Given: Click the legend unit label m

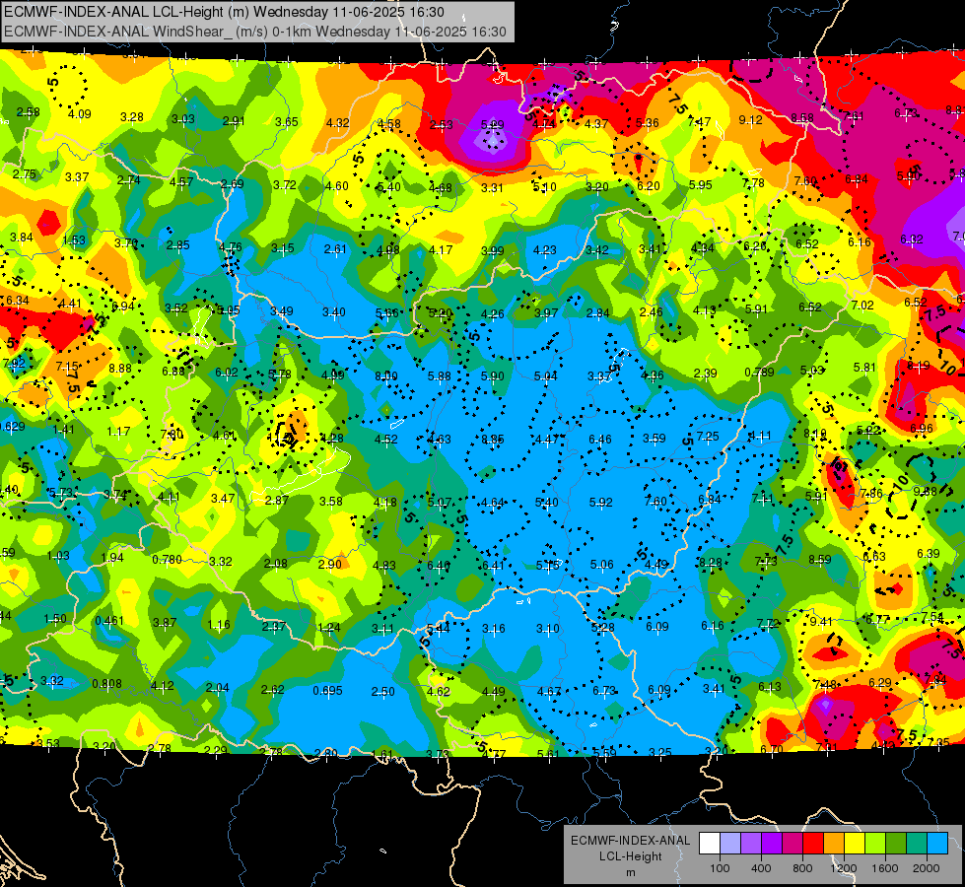Looking at the screenshot, I should pos(630,873).
